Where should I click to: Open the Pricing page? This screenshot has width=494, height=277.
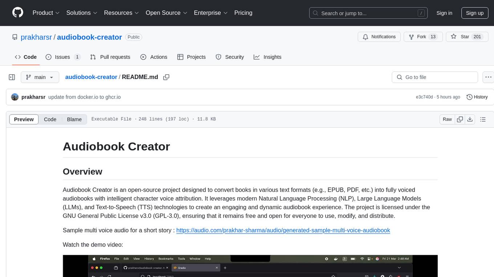pyautogui.click(x=243, y=13)
